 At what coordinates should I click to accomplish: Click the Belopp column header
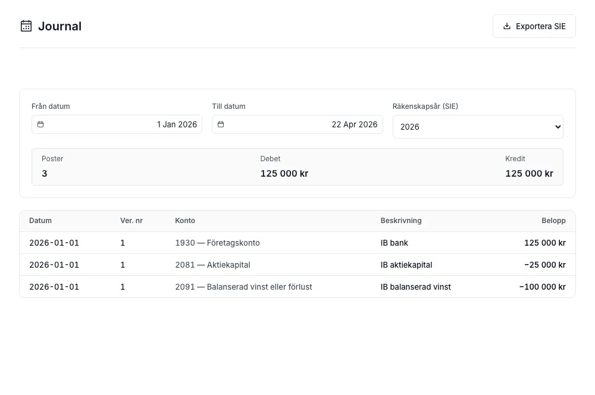tap(553, 221)
